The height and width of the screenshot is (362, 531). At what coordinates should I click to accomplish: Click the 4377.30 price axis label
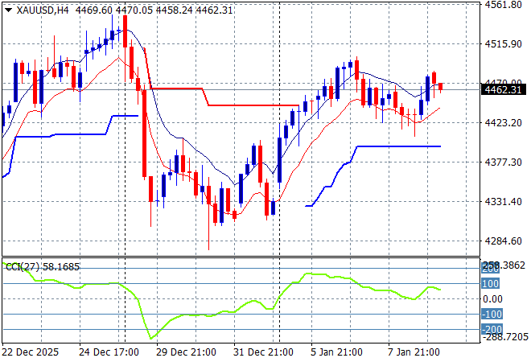click(x=504, y=162)
